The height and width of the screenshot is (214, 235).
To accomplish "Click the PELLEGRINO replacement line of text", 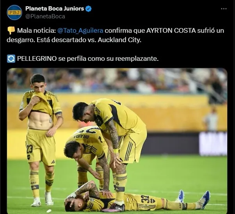I will [88, 58].
